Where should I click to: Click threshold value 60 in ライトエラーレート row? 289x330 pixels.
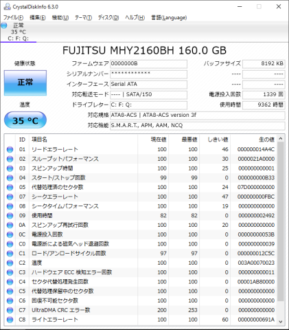coord(225,320)
